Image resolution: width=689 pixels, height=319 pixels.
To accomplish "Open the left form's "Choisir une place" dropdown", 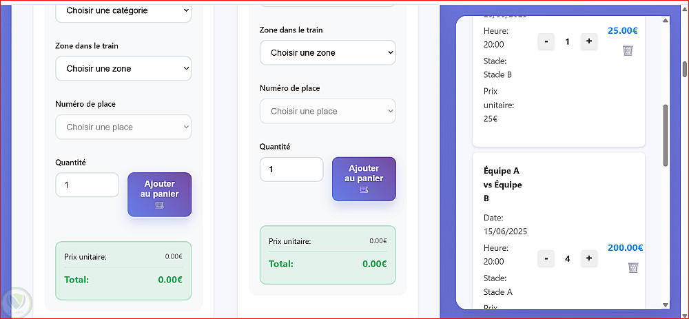I will pos(123,127).
